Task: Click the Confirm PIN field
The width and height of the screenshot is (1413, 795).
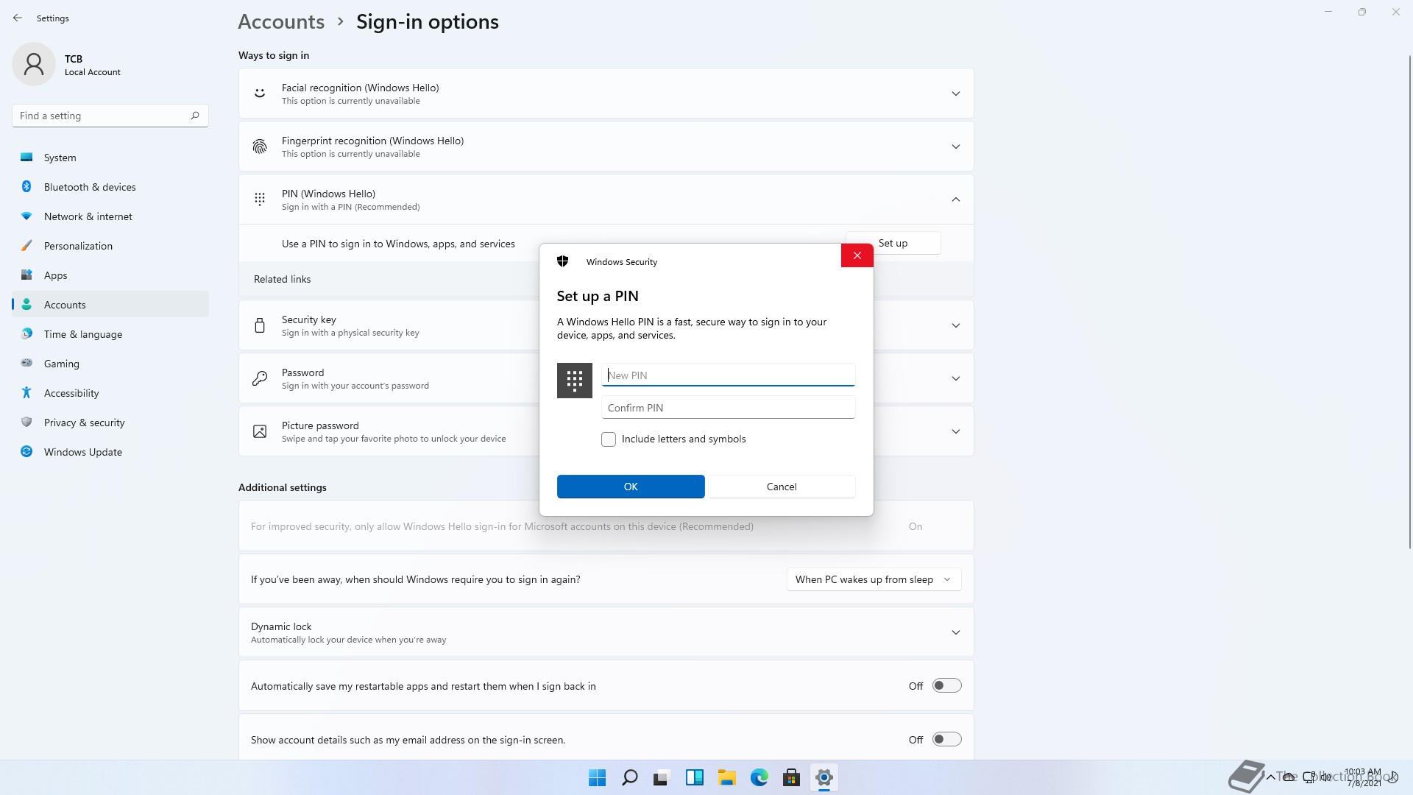Action: tap(729, 407)
